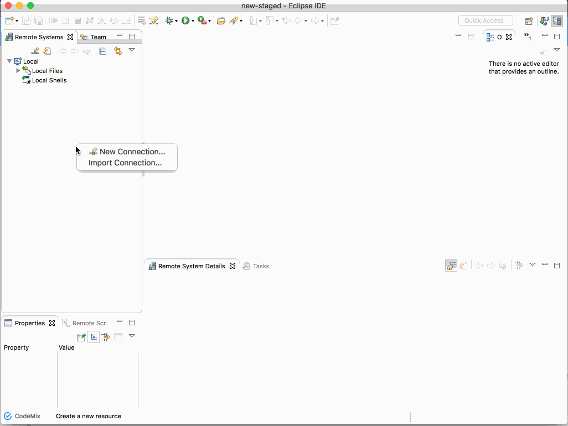Open the Run dropdown arrow
The width and height of the screenshot is (568, 426).
tap(193, 21)
